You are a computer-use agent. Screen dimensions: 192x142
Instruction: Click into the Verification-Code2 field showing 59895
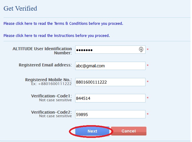(110, 114)
